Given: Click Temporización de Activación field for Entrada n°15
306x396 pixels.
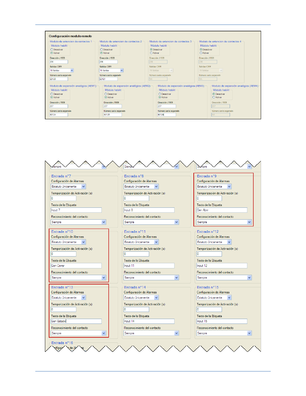Looking at the screenshot, I should [x=209, y=309].
